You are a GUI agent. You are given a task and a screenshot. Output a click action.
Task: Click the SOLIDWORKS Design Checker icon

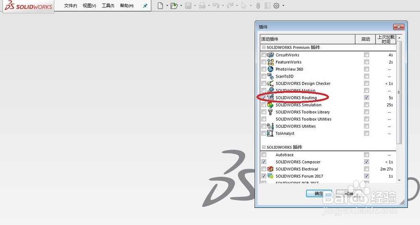[270, 83]
